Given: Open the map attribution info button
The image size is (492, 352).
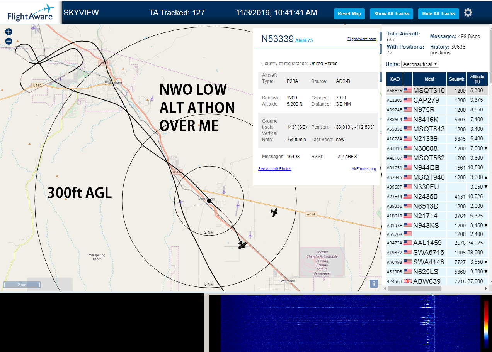Looking at the screenshot, I should (374, 284).
